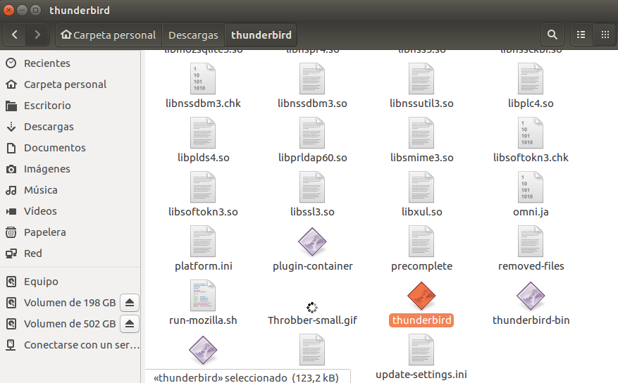Select the run-mozilla.sh script icon

(203, 296)
